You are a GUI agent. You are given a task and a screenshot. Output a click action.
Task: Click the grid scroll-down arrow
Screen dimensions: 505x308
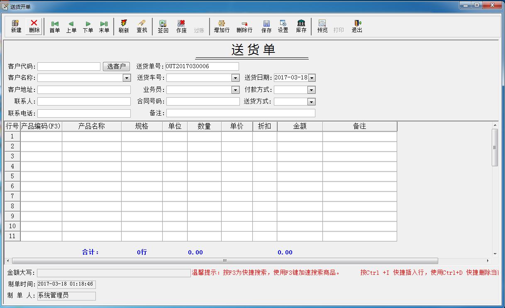click(x=495, y=254)
